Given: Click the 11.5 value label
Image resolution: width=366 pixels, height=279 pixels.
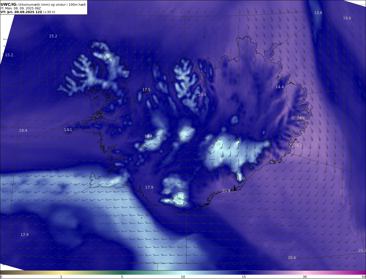Looking at the screenshot, I should 75,182.
